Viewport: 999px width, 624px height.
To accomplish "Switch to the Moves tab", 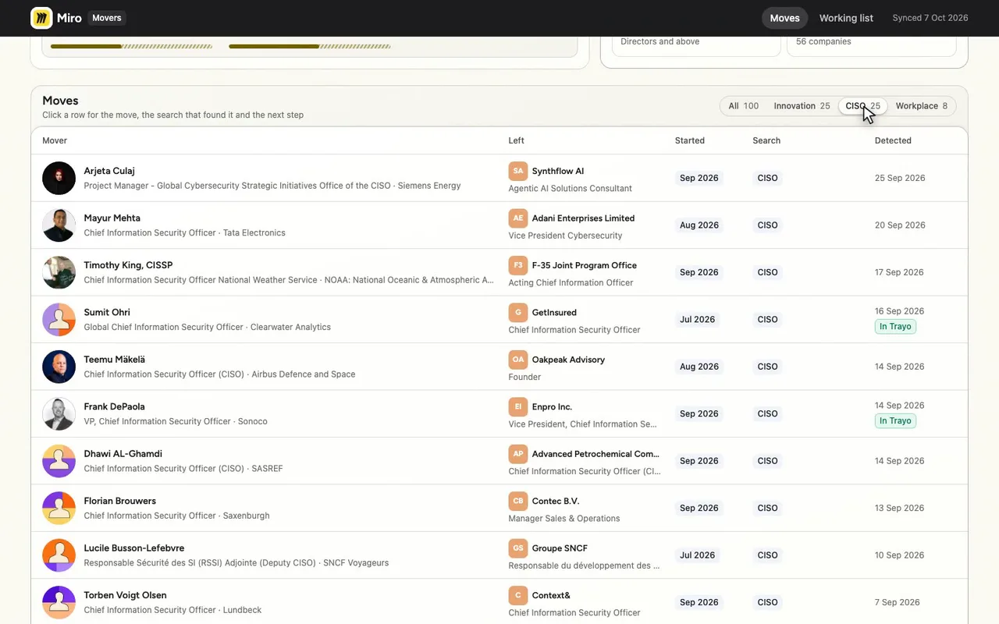I will tap(784, 18).
